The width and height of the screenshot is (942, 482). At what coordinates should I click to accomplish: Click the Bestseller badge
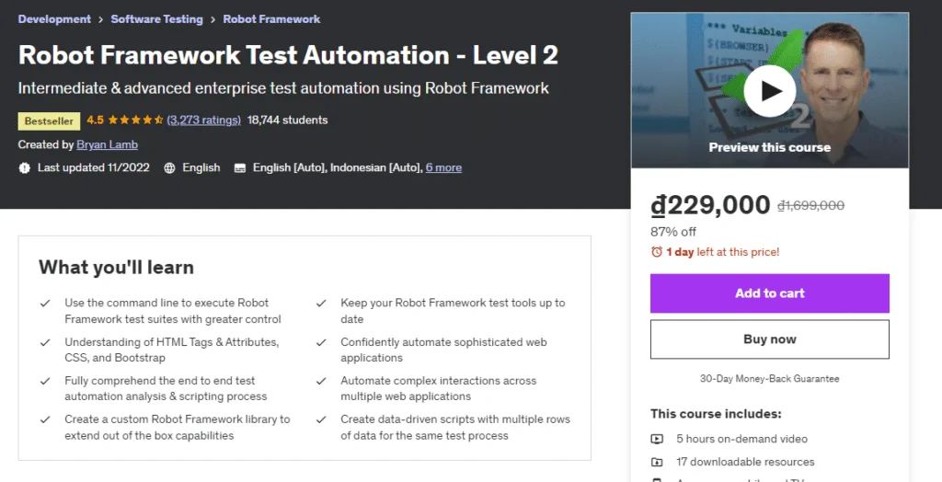(48, 120)
